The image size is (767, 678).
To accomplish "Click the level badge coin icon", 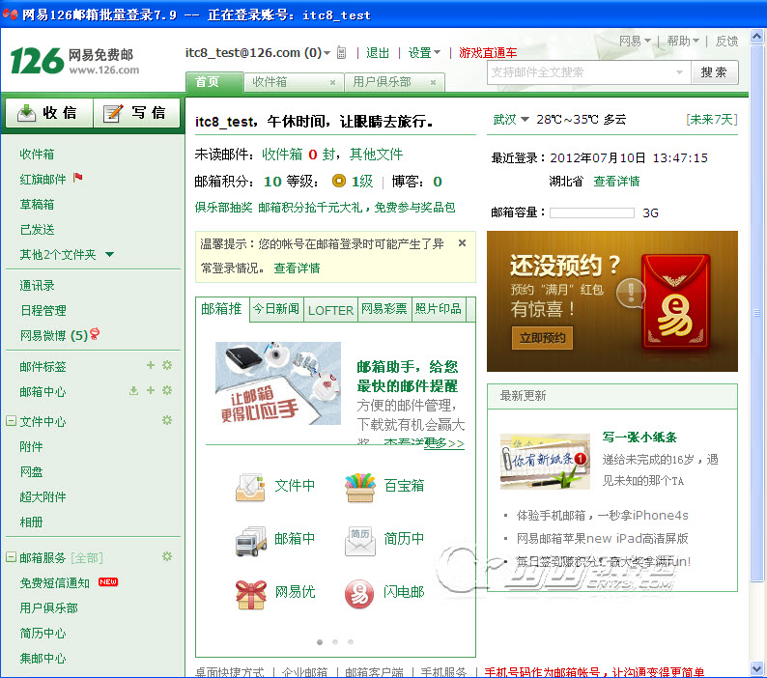I will (338, 181).
